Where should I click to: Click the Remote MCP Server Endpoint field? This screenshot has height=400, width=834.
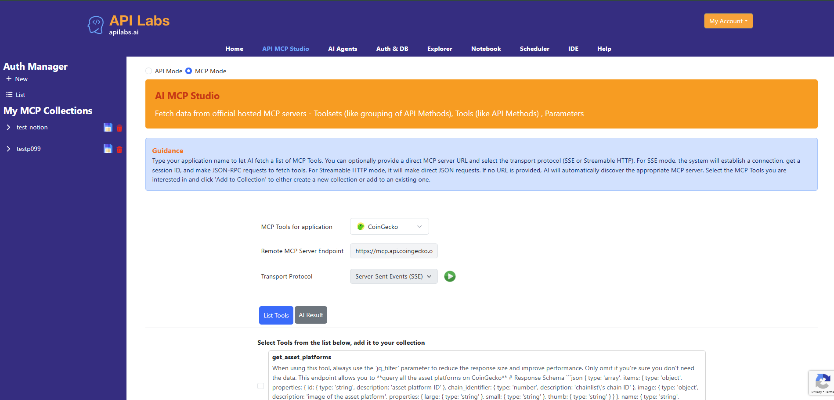394,251
